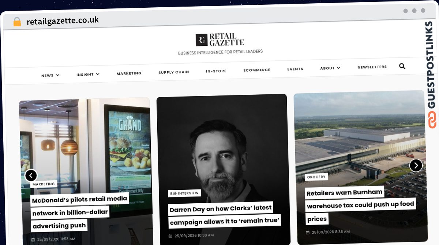
Task: Click calendar icon by 11:53 AM date
Action: [x=33, y=240]
